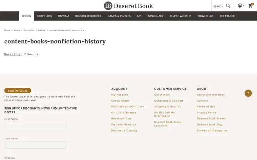257x160 pixels.
Task: Go to Home breadcrumb
Action: [x=7, y=30]
